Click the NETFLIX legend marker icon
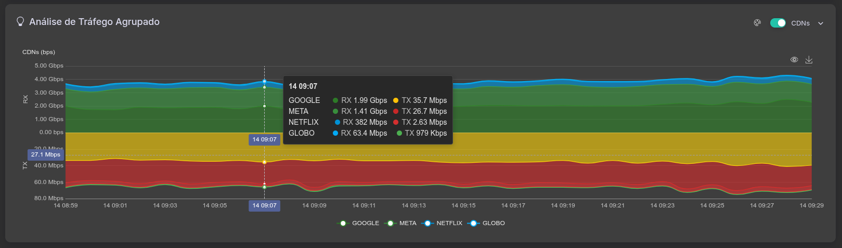842x248 pixels. pos(427,223)
